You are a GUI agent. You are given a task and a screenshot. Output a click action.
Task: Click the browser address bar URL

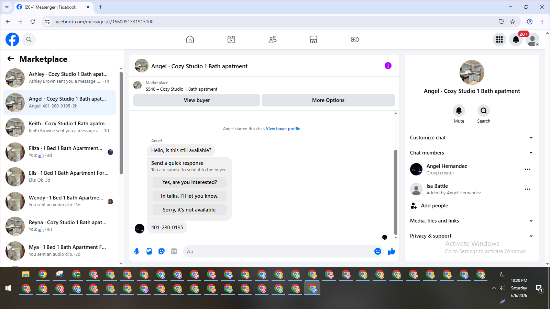coord(104,22)
